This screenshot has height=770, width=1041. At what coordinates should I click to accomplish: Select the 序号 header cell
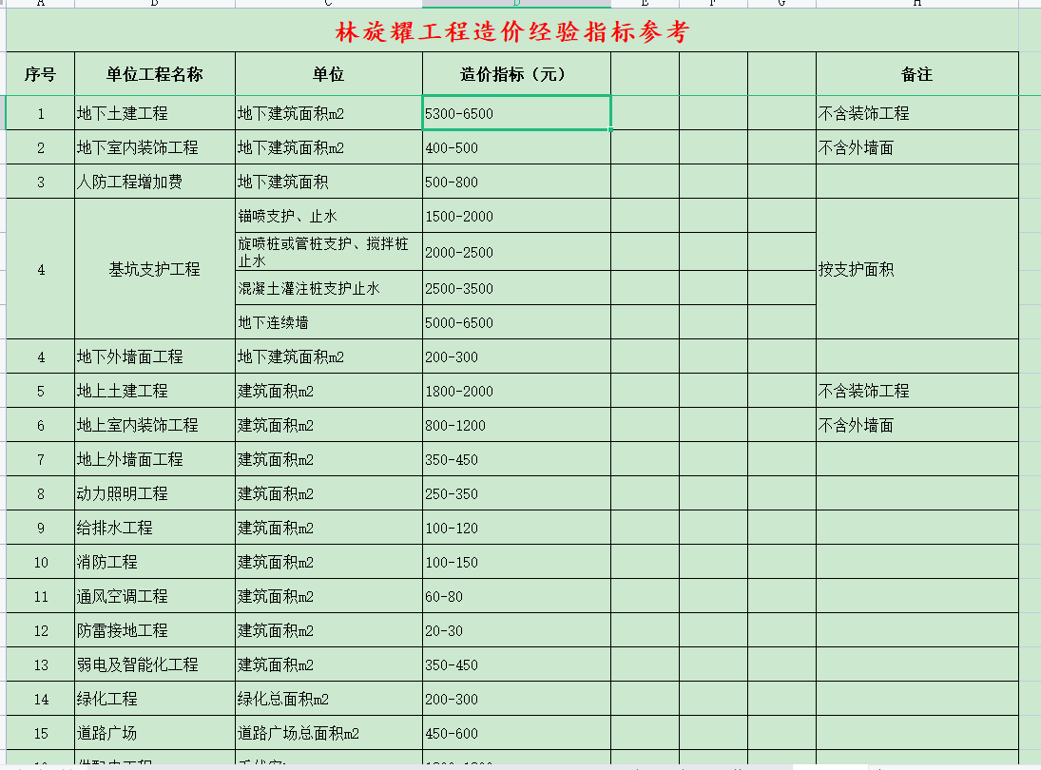point(41,74)
